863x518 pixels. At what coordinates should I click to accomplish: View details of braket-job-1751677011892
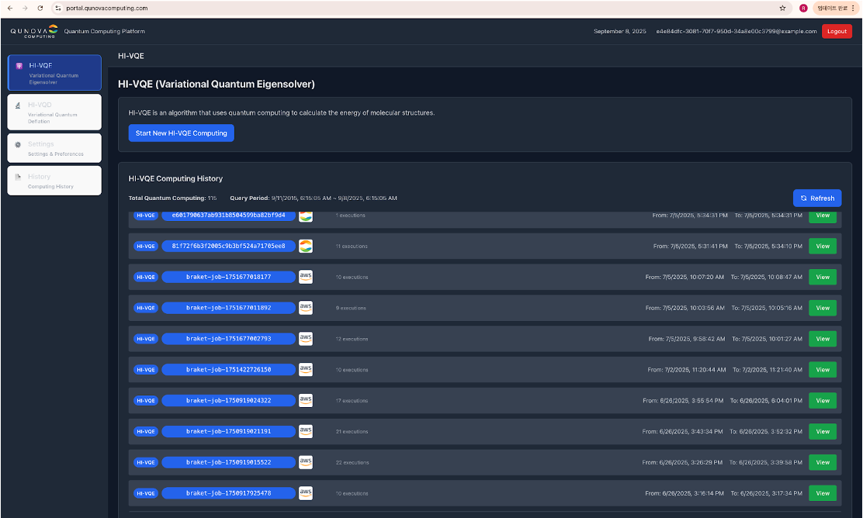click(822, 308)
